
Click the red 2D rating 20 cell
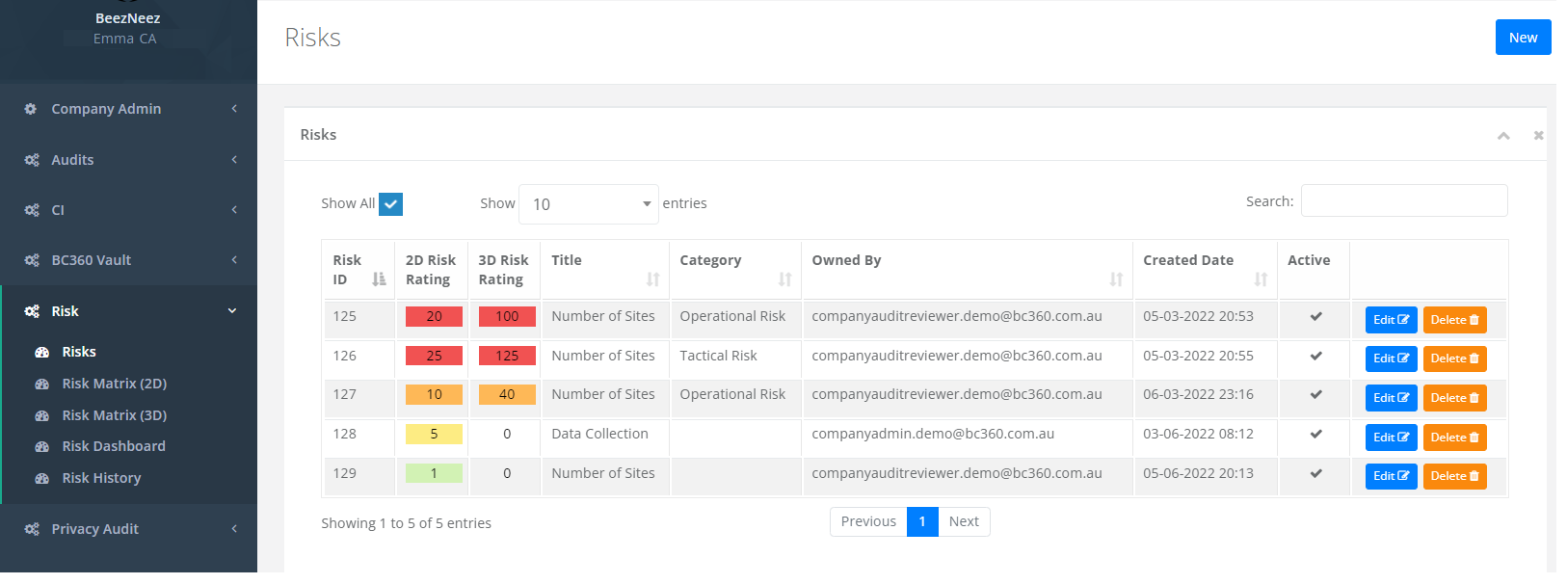click(x=434, y=316)
